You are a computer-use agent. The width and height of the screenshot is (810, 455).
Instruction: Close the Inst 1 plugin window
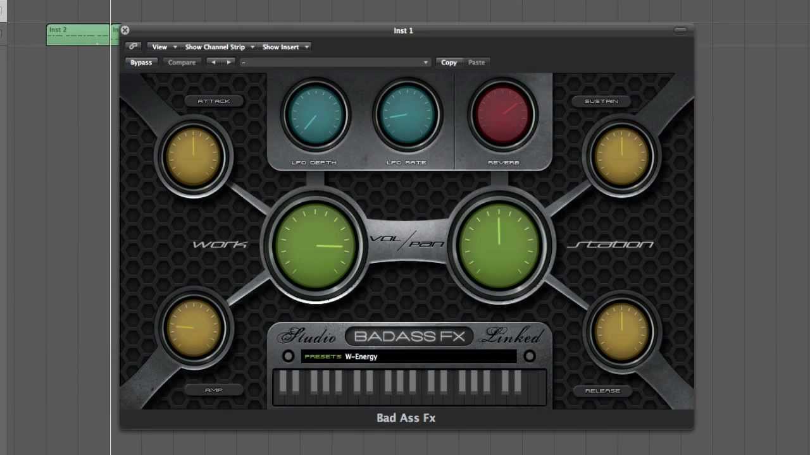[x=125, y=30]
